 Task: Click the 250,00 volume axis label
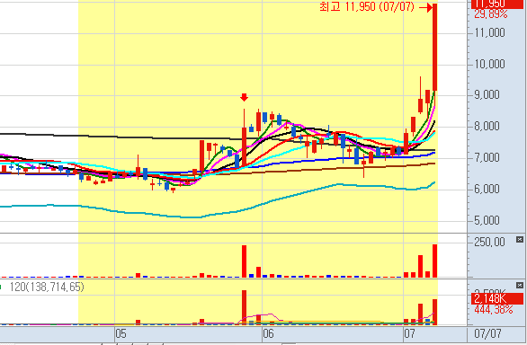(x=489, y=242)
